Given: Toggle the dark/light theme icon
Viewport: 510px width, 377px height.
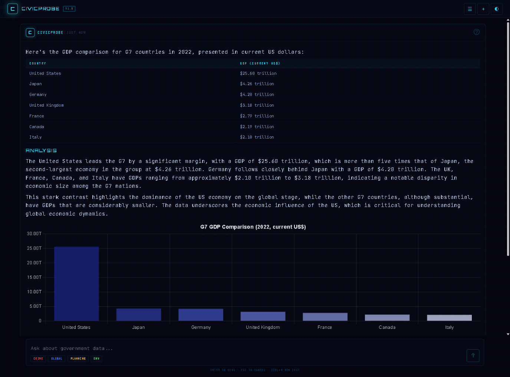Looking at the screenshot, I should click(496, 9).
